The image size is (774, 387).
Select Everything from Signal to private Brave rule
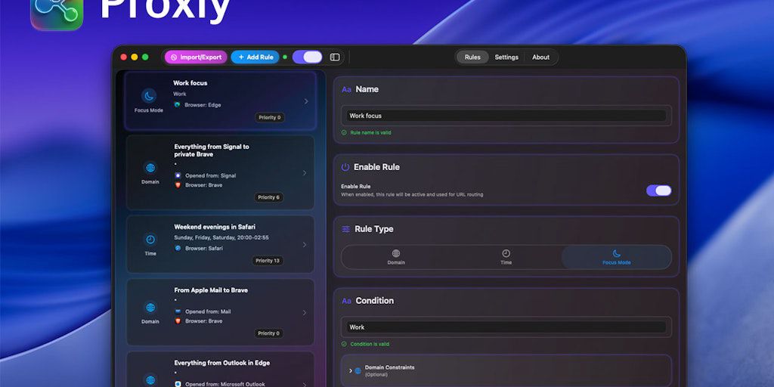click(x=220, y=173)
